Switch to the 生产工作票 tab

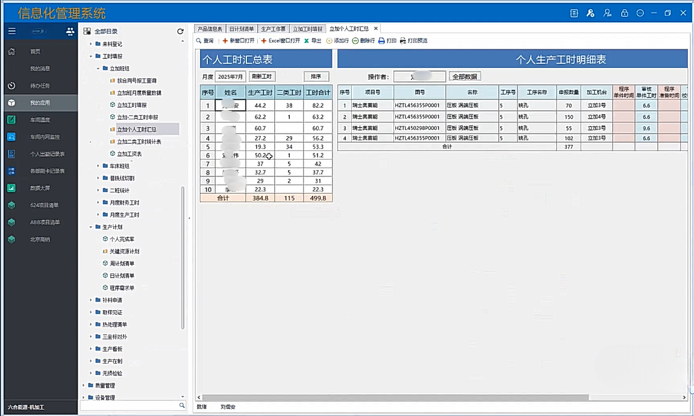(274, 29)
